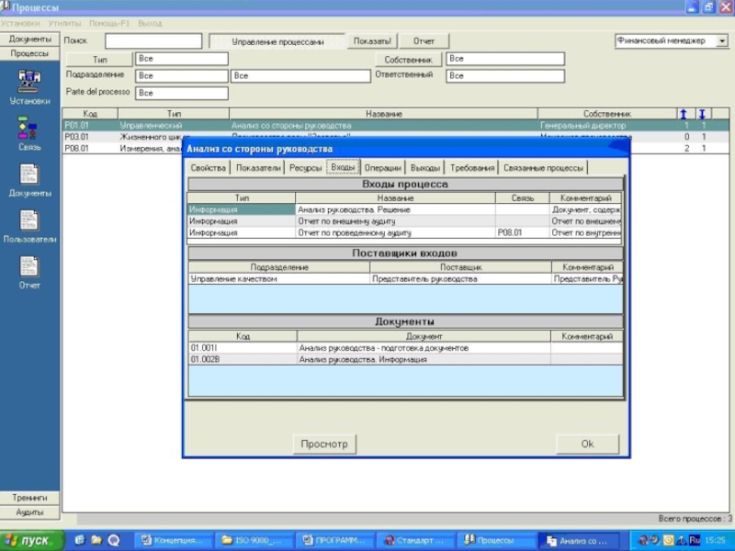Launch Internet Explorer from quick launch
This screenshot has height=551, width=735.
pos(81,540)
